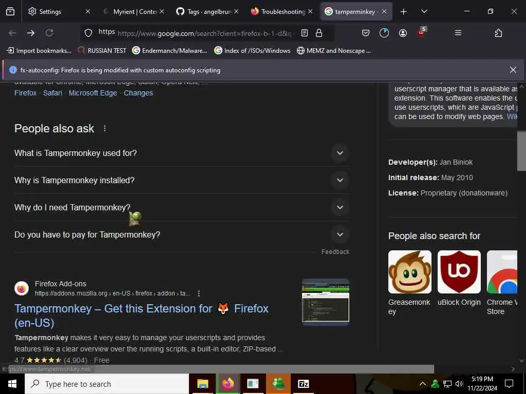
Task: Open MEMZ and Noescape bookmark
Action: 334,51
